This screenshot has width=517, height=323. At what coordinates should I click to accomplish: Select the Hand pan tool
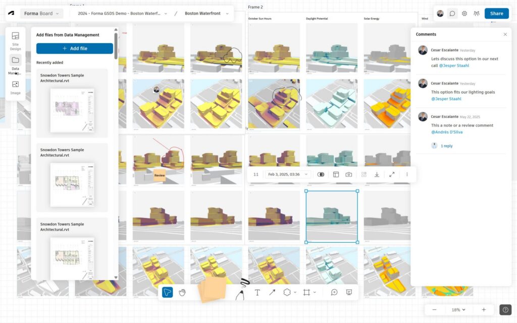[x=182, y=293]
